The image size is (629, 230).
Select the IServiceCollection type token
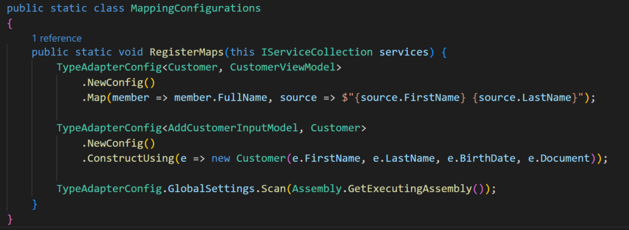tap(317, 53)
